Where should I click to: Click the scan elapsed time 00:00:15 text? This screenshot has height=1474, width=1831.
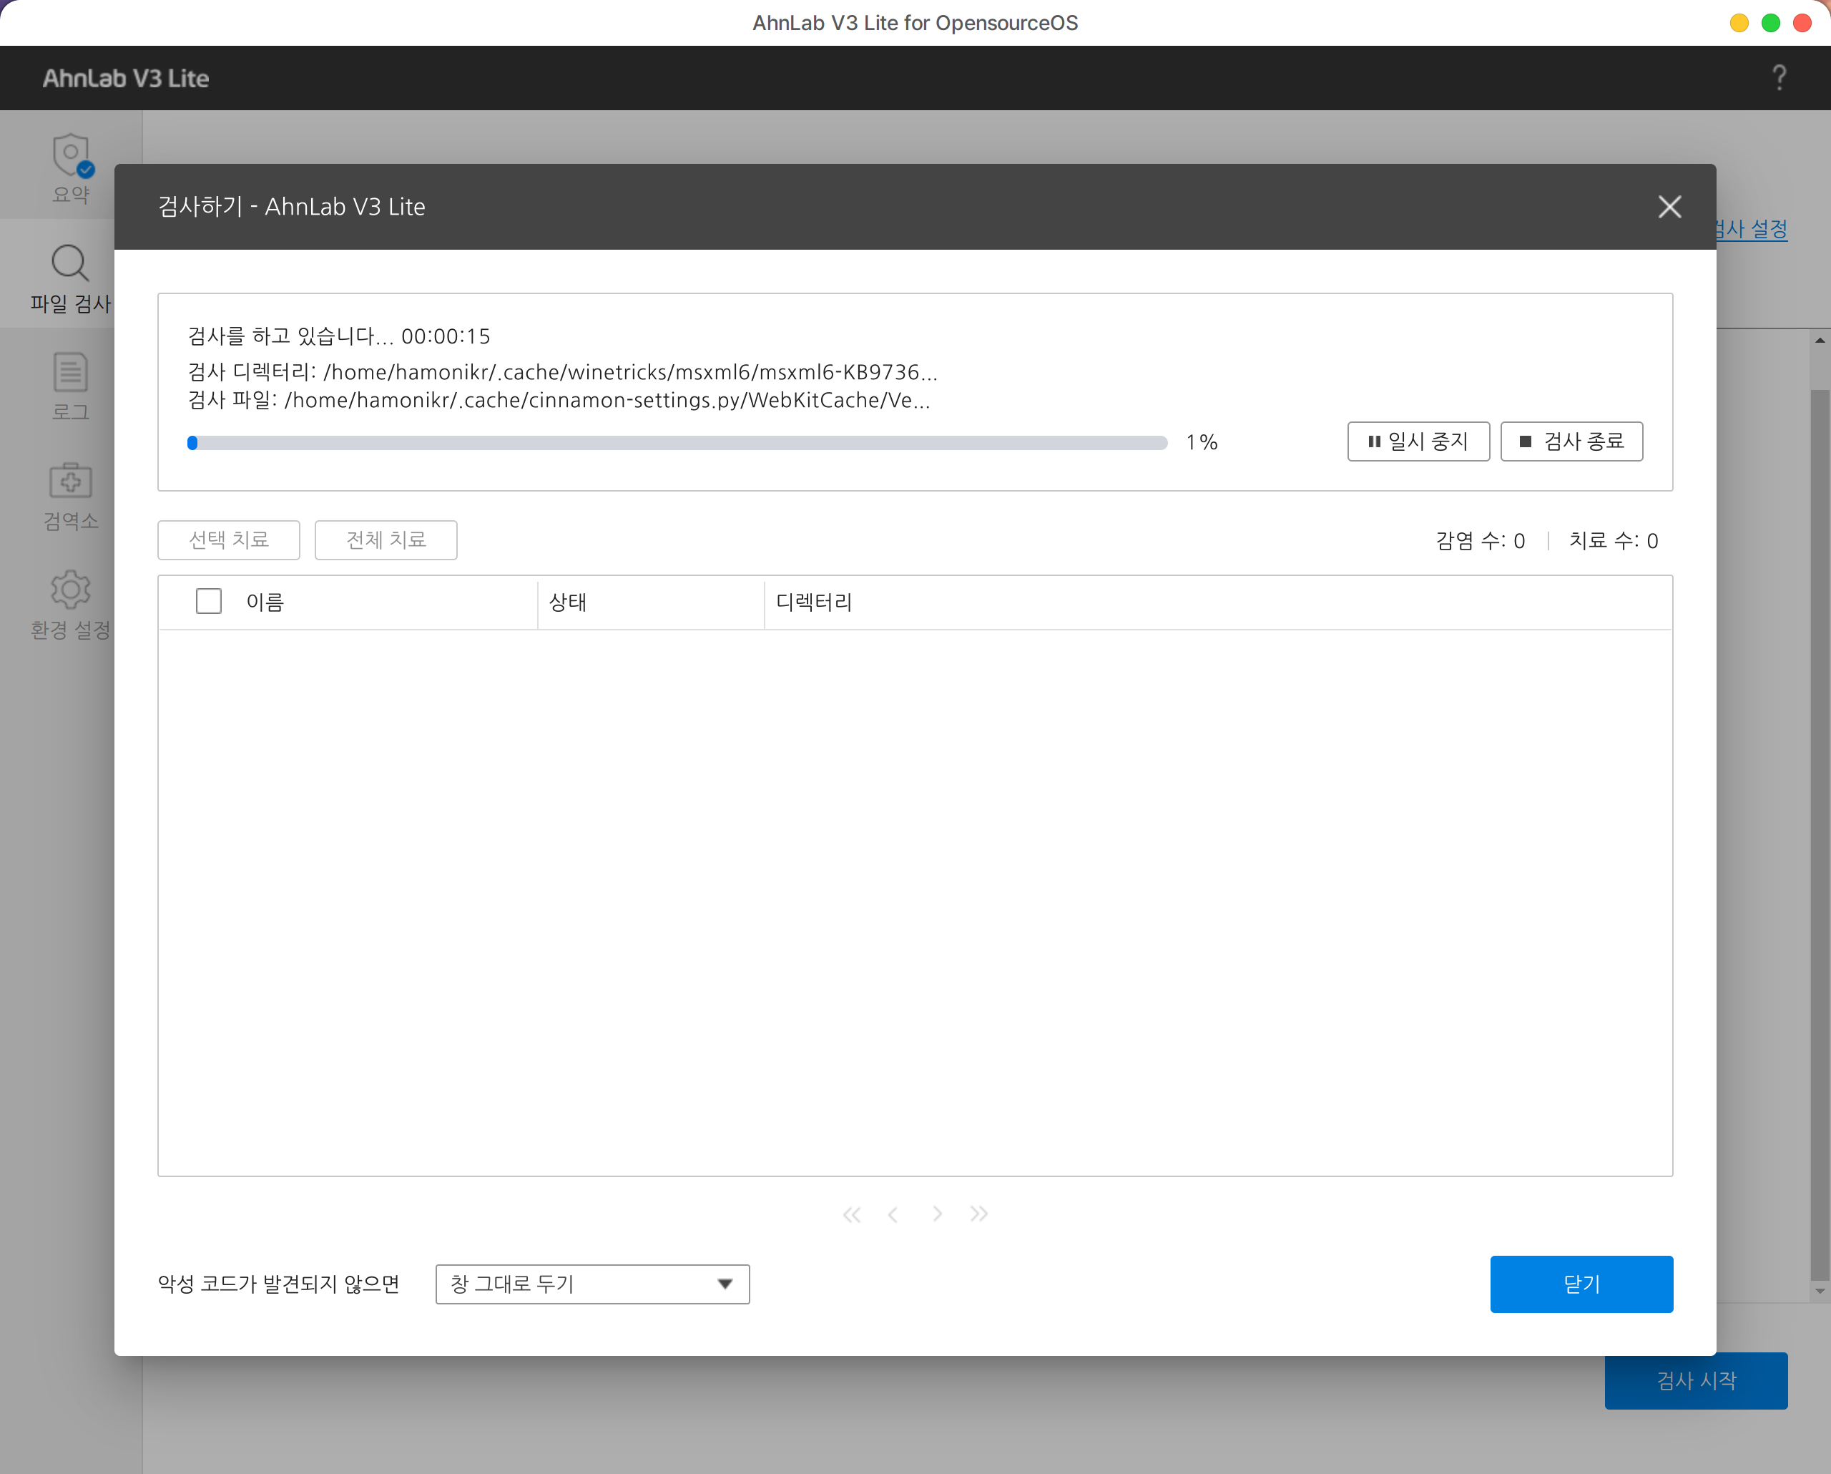point(446,336)
